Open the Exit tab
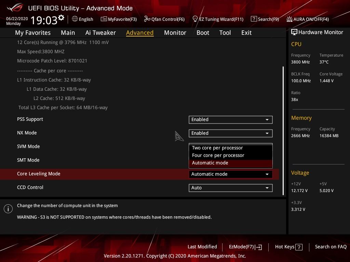This screenshot has width=350, height=262. click(x=246, y=33)
